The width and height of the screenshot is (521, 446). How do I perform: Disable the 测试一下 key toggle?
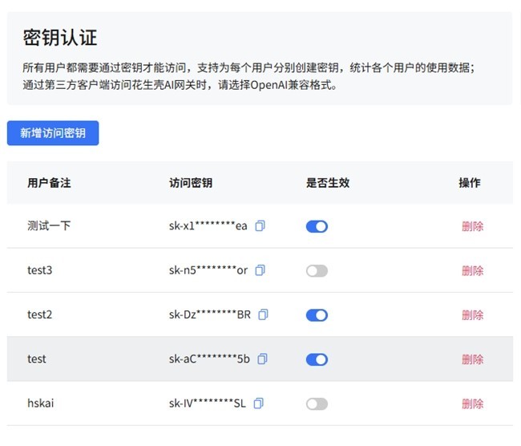pyautogui.click(x=317, y=226)
